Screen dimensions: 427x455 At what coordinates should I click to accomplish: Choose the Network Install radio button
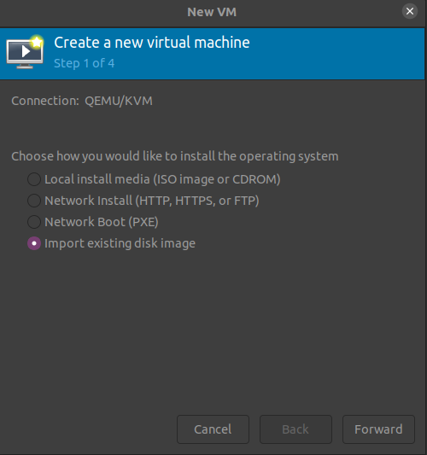click(x=34, y=201)
